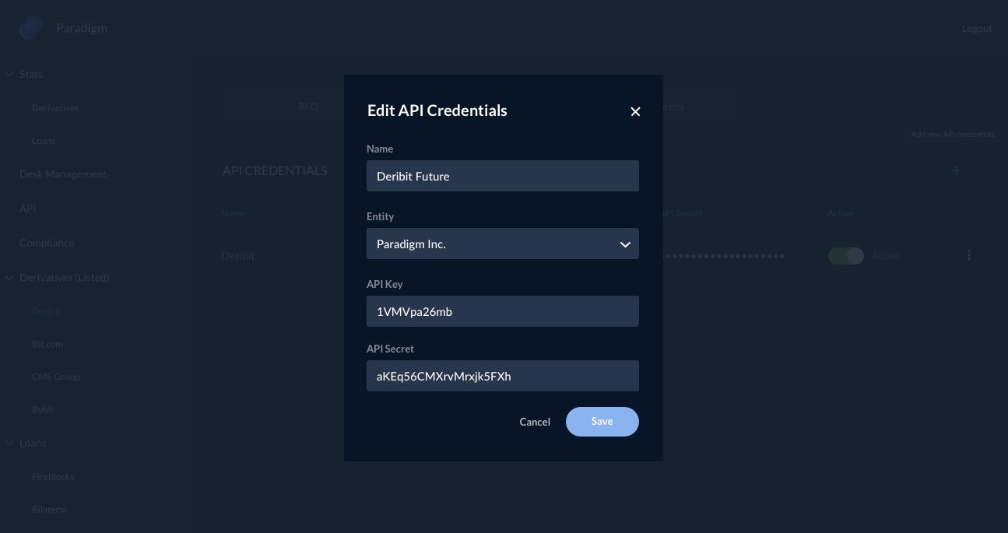Click the Logout link
1008x533 pixels.
[977, 29]
